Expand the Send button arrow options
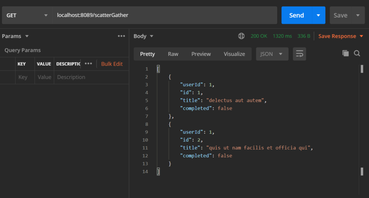Viewport: 369px width, 198px height. click(x=319, y=15)
